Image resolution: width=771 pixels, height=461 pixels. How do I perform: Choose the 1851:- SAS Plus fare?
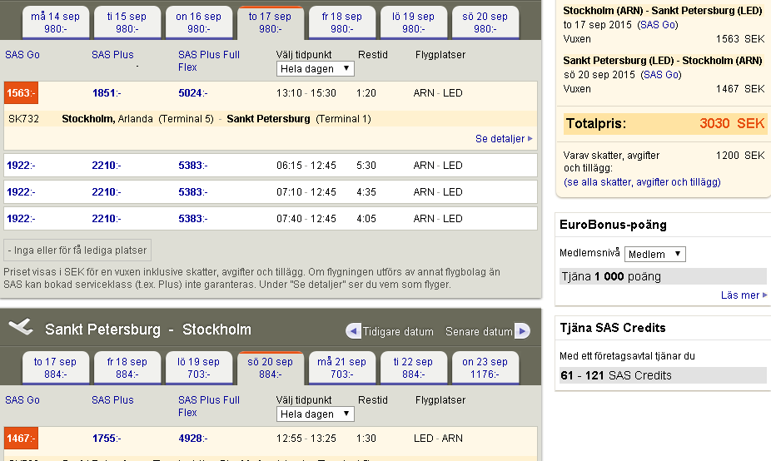pos(107,93)
